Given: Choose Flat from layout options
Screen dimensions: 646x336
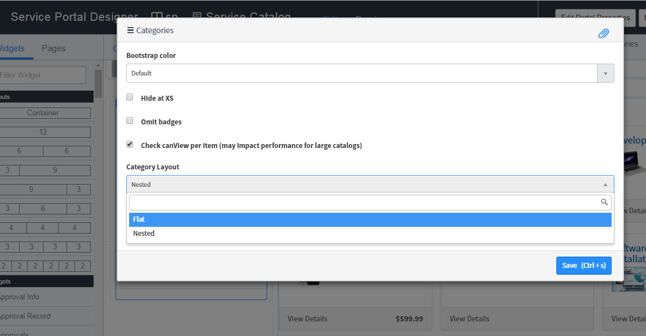Looking at the screenshot, I should [x=370, y=219].
